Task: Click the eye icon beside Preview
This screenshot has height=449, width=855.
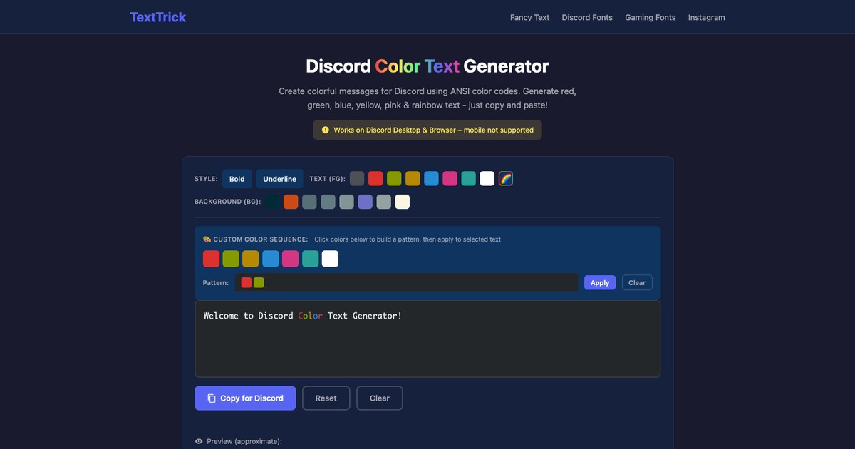Action: pos(199,441)
